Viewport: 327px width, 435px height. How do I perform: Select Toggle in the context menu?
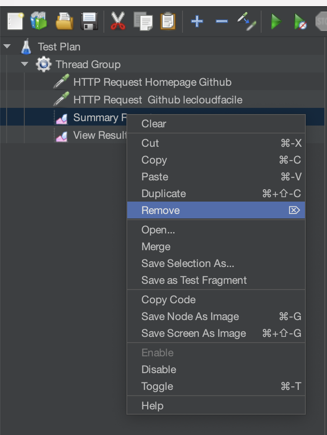tap(157, 386)
